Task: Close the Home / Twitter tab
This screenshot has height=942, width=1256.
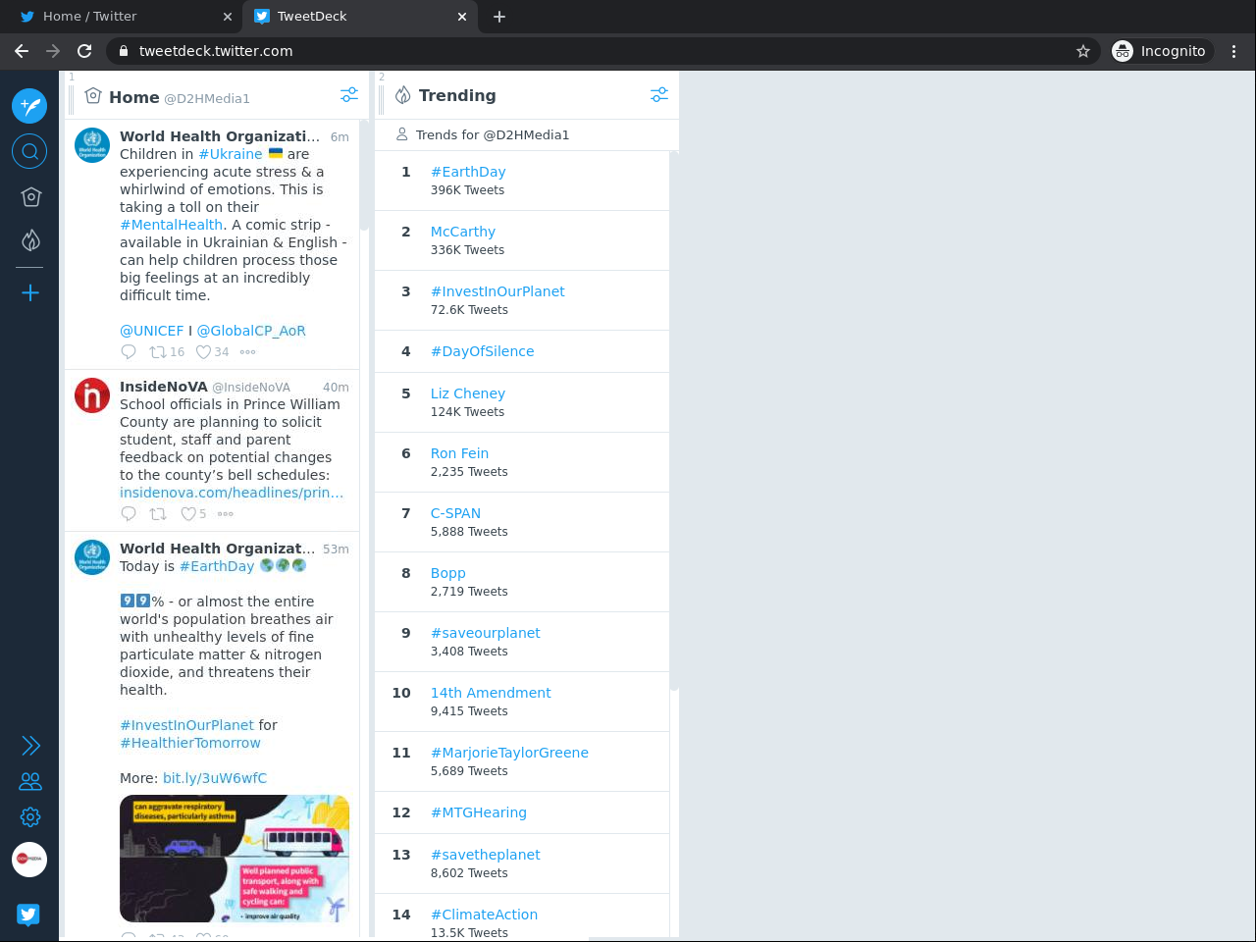Action: point(228,17)
